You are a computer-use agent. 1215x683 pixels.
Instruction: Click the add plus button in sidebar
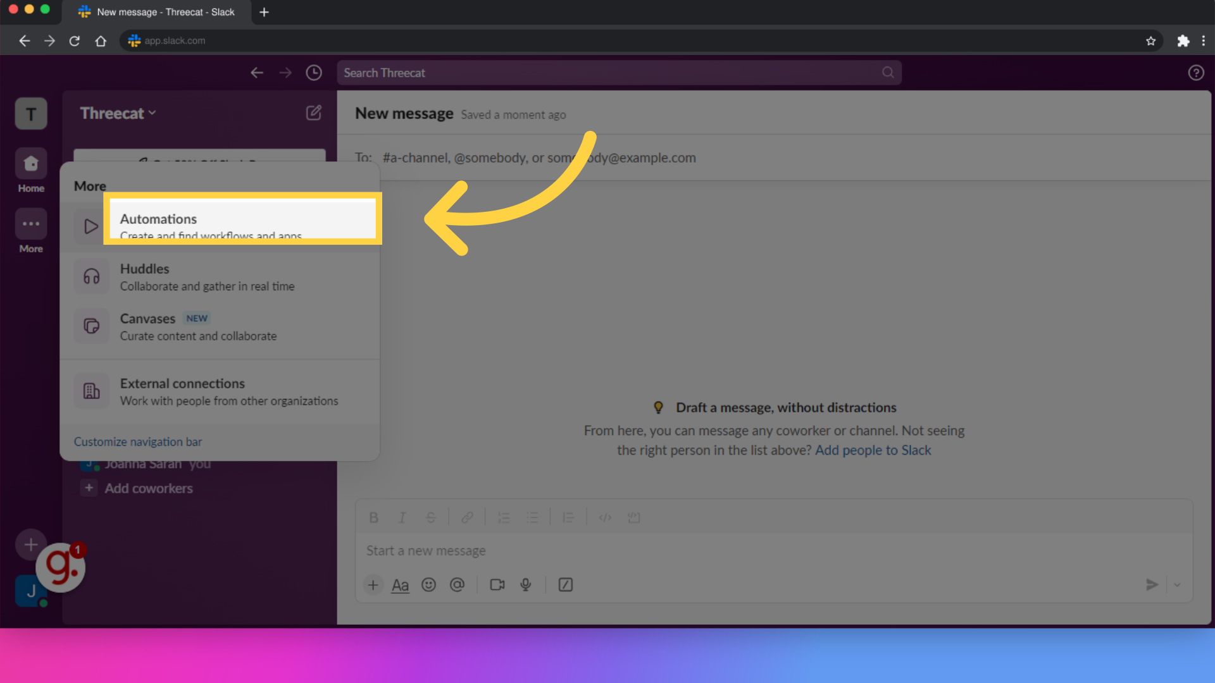(x=30, y=545)
